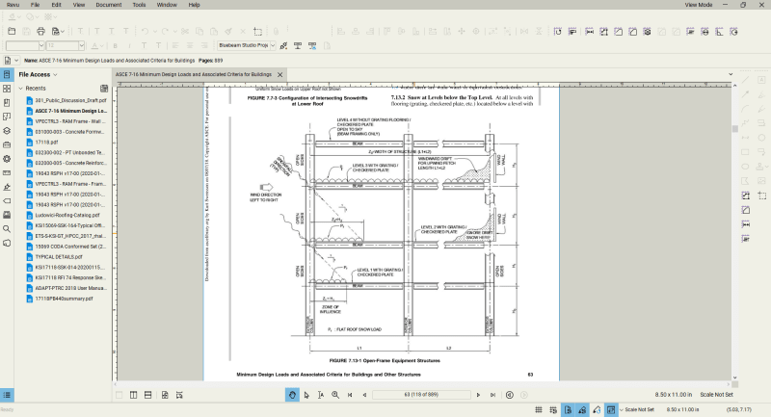Jump to the last page

coord(492,395)
